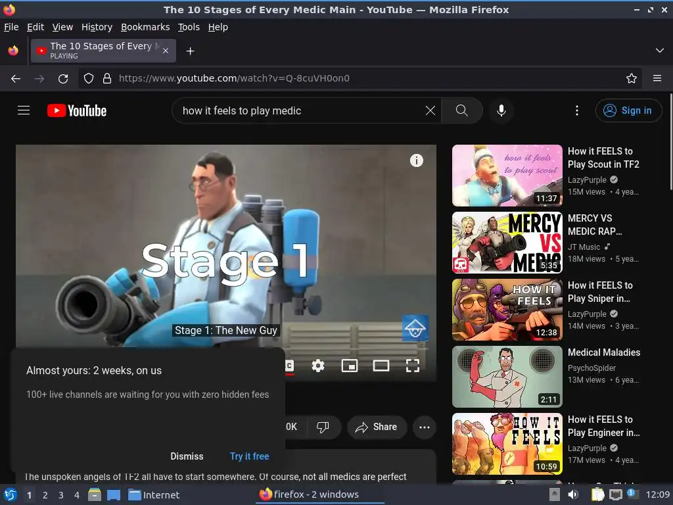Open tracking protection shield panel
Image resolution: width=673 pixels, height=505 pixels.
pyautogui.click(x=89, y=78)
